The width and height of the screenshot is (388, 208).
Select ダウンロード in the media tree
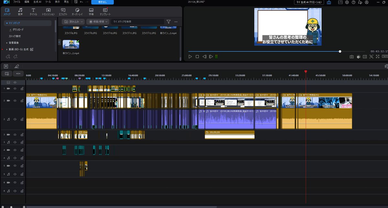(x=16, y=30)
